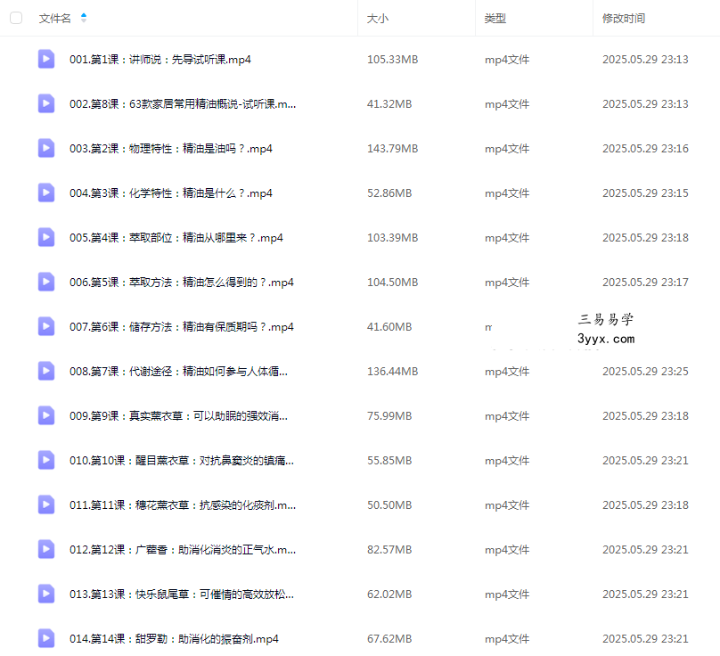Viewport: 720px width, 656px height.
Task: Click modified time 2025.05.29 23:17
Action: coord(645,283)
